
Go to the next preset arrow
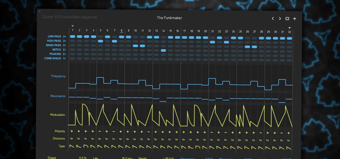(x=280, y=18)
